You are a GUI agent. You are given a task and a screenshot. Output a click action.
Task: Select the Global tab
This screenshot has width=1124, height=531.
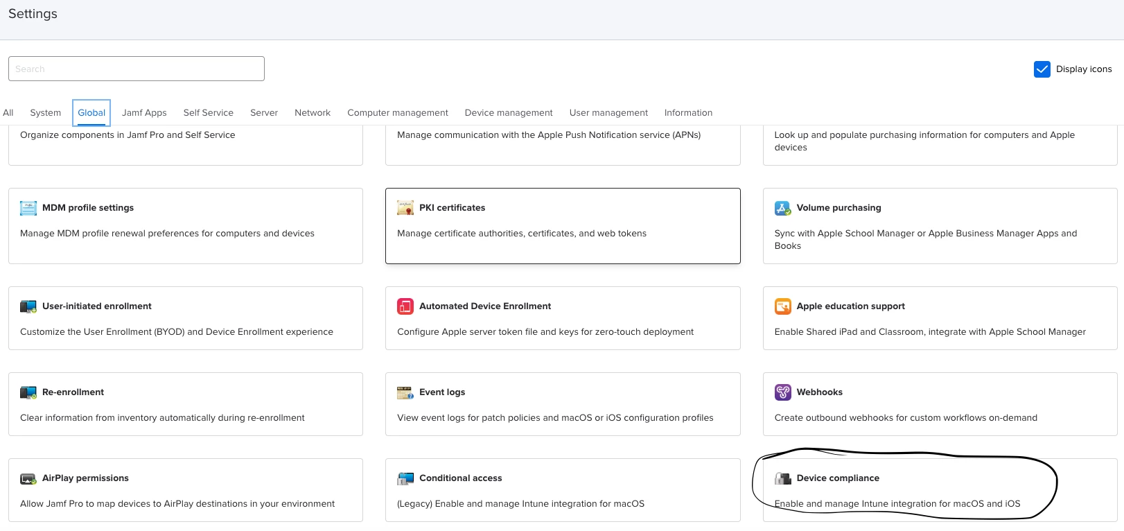91,113
